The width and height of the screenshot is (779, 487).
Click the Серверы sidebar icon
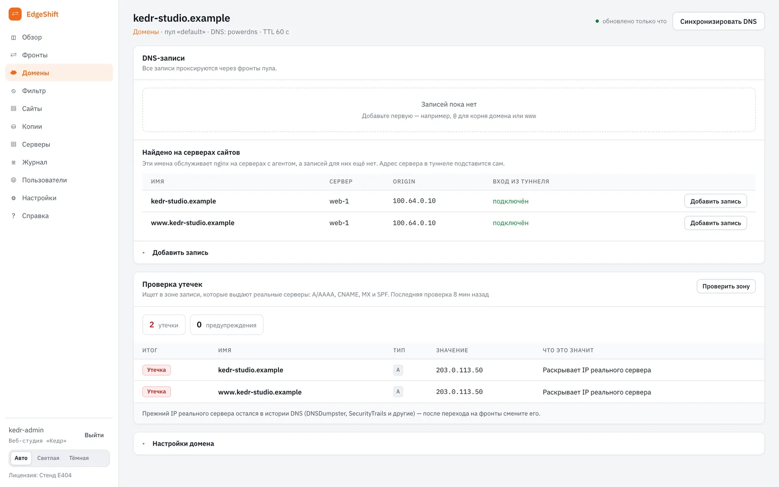(x=14, y=145)
